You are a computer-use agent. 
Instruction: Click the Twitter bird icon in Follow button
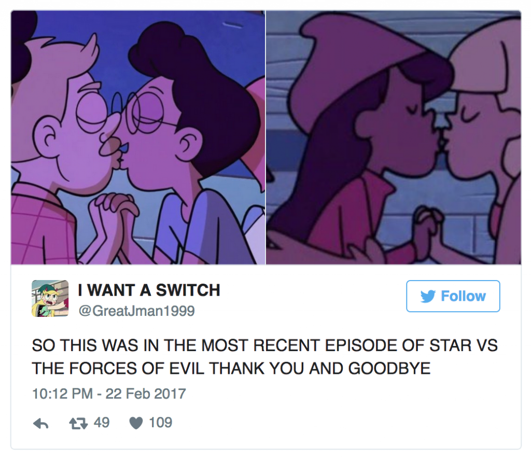coord(428,297)
